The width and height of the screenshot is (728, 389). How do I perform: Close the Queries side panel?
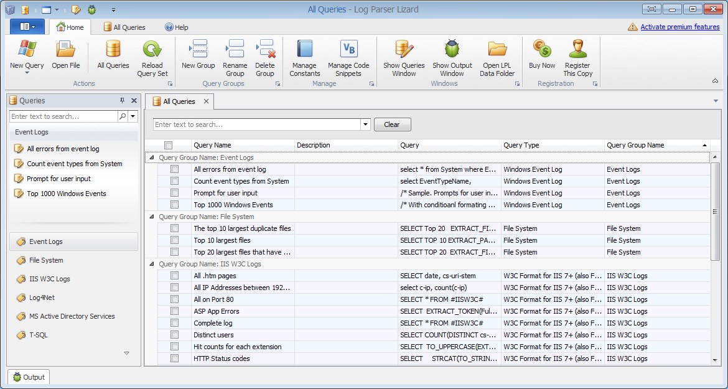(134, 100)
